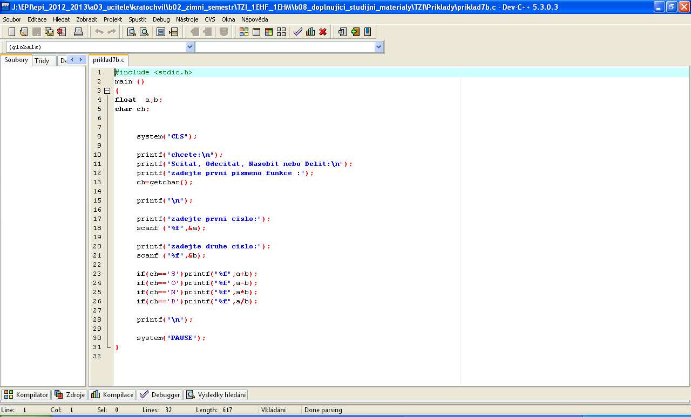Click the #include <stdio.h> code line
The height and width of the screenshot is (417, 691).
point(153,72)
